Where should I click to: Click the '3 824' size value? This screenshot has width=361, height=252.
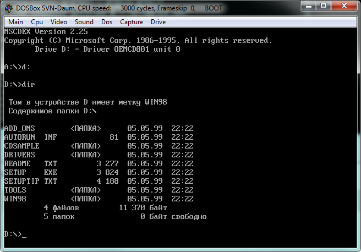pos(107,172)
